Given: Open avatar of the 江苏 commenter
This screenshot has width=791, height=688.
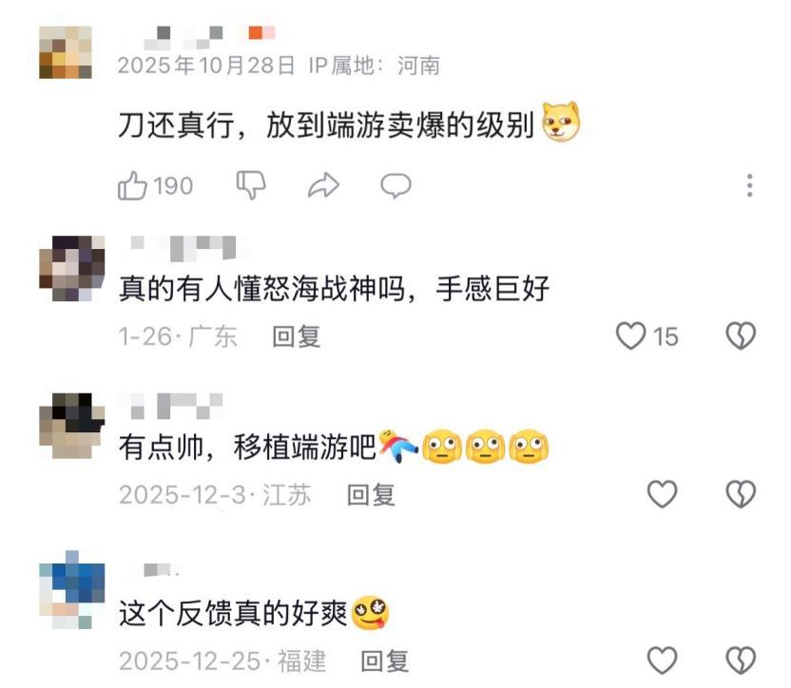Looking at the screenshot, I should pyautogui.click(x=71, y=426).
